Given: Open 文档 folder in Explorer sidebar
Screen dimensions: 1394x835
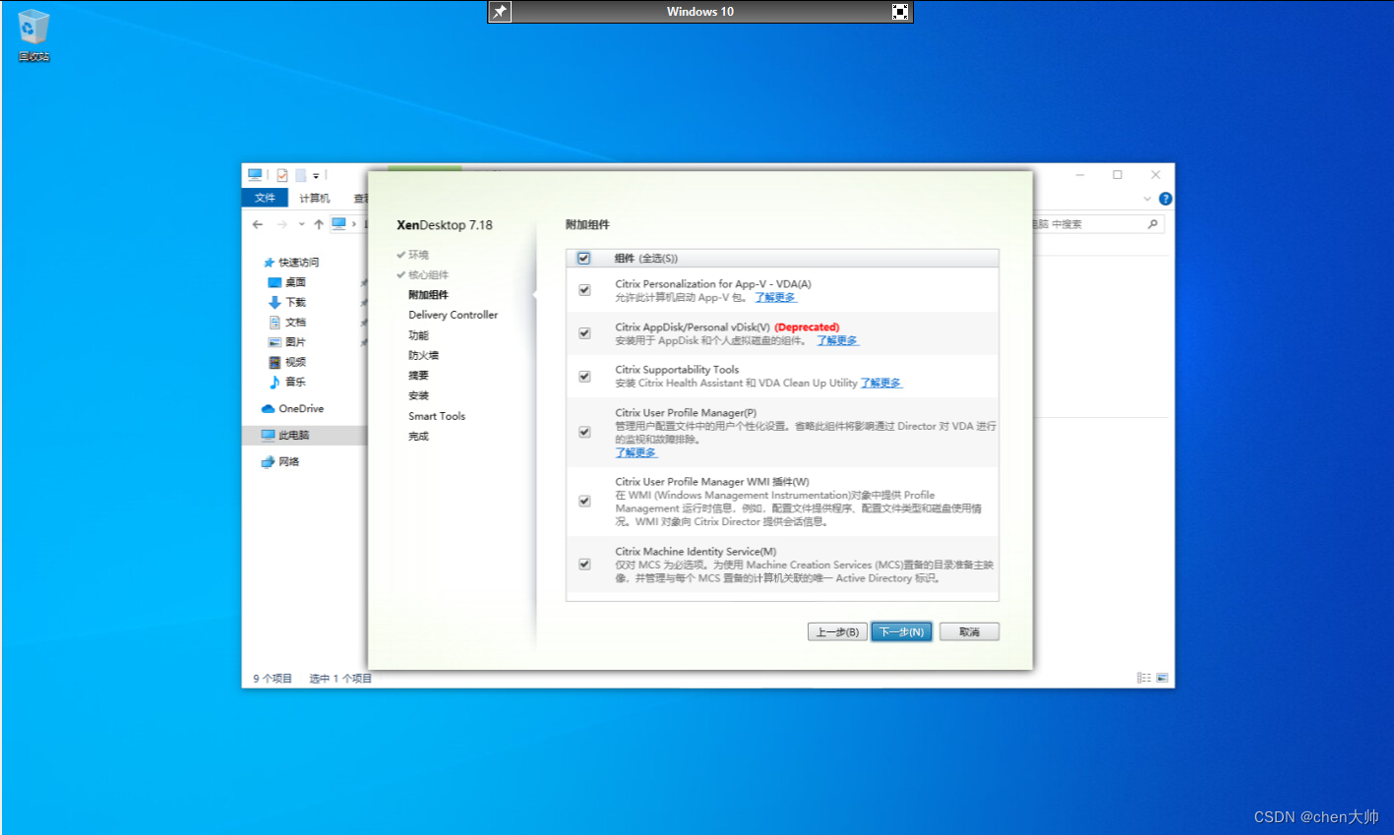Looking at the screenshot, I should click(287, 323).
